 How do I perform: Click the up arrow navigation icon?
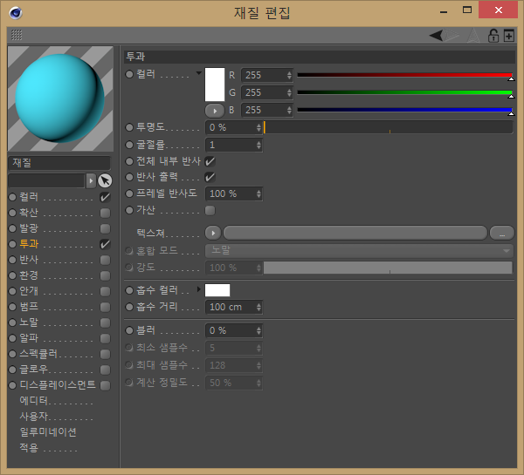474,35
